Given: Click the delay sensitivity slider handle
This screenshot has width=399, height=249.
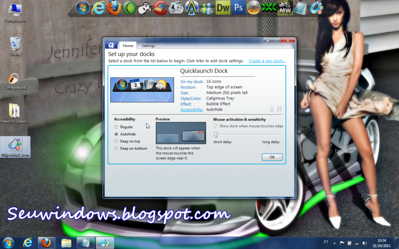Looking at the screenshot, I should 215,135.
